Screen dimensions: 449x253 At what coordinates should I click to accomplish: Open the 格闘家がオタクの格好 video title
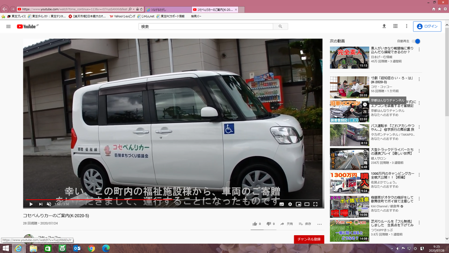pos(392,200)
